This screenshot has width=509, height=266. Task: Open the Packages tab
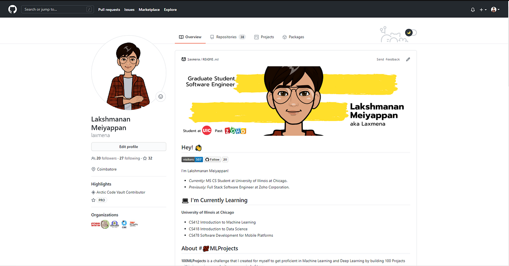(x=293, y=37)
